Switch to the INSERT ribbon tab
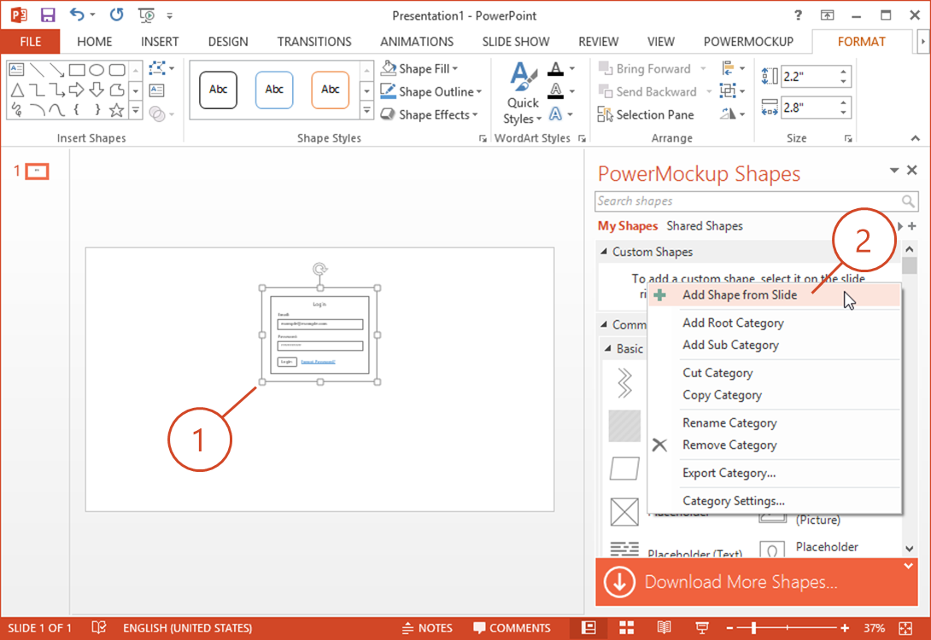 pos(160,42)
